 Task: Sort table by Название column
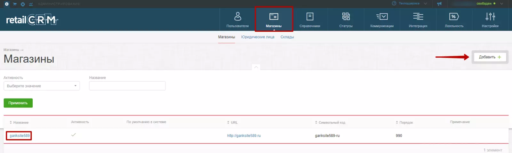19,123
